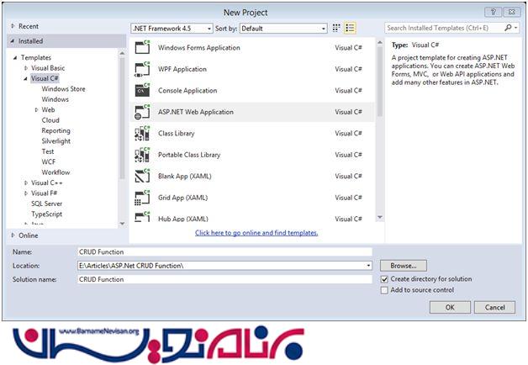Open the online templates link
The height and width of the screenshot is (365, 528).
(x=256, y=233)
